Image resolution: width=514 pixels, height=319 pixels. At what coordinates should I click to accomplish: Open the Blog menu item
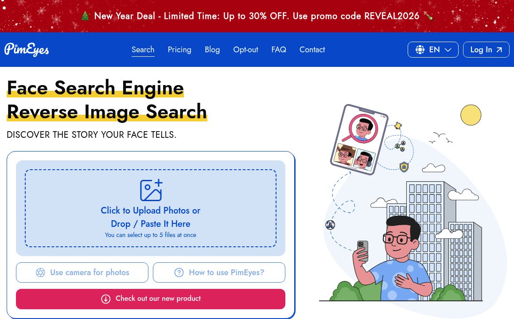(212, 50)
